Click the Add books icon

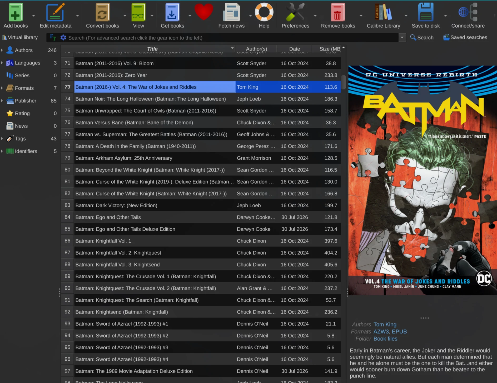point(16,12)
